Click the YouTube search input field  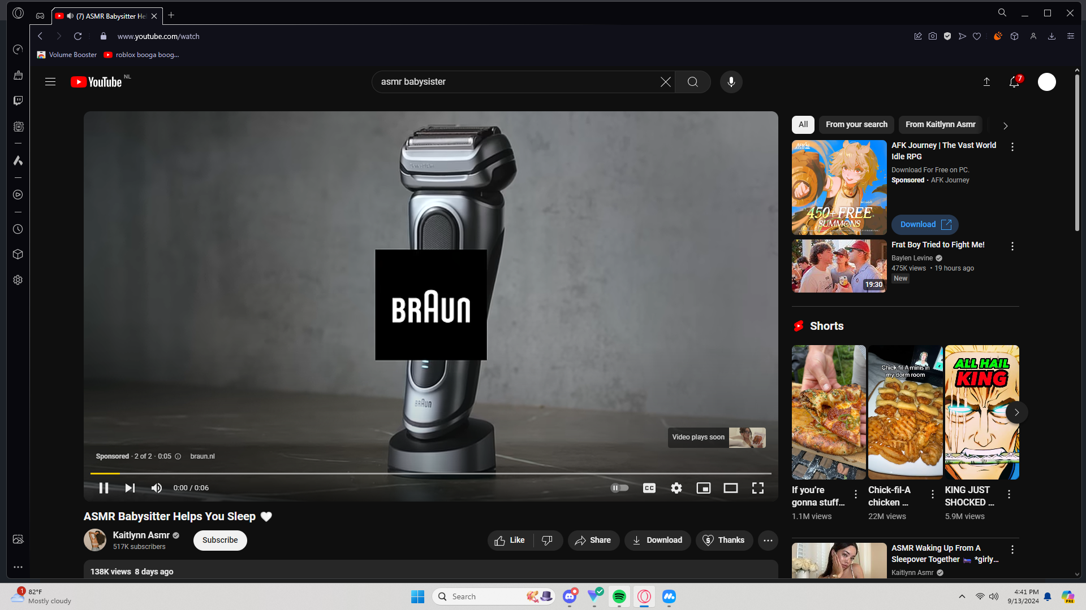click(x=518, y=82)
